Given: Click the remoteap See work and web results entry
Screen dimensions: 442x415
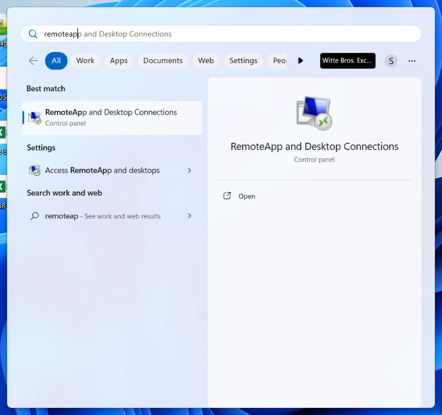Looking at the screenshot, I should tap(112, 216).
